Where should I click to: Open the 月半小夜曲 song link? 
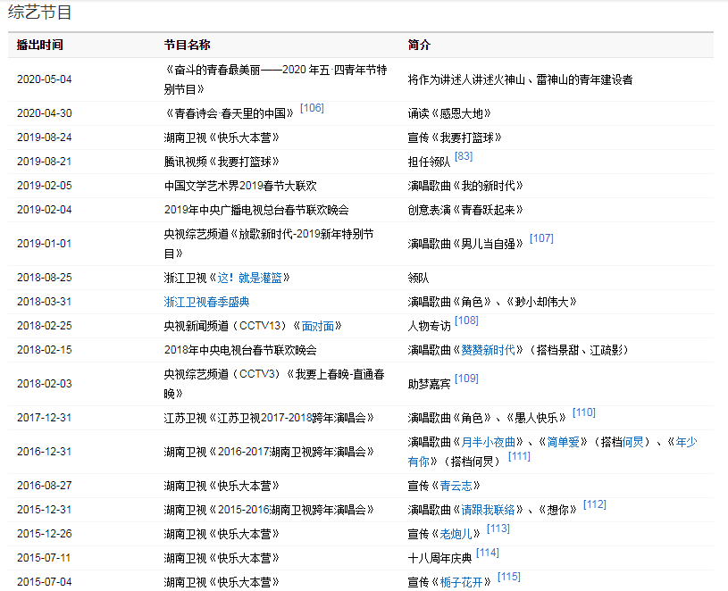click(x=488, y=442)
